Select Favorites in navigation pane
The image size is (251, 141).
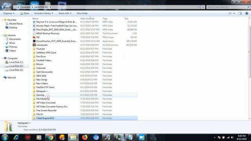point(12,20)
